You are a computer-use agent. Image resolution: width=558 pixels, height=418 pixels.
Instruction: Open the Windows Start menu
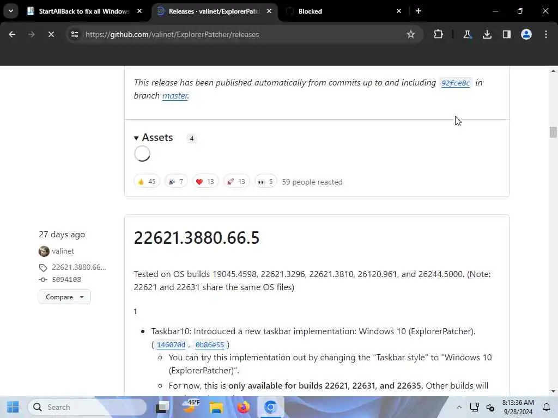click(x=13, y=407)
